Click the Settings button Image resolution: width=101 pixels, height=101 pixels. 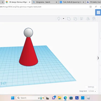click(91, 87)
